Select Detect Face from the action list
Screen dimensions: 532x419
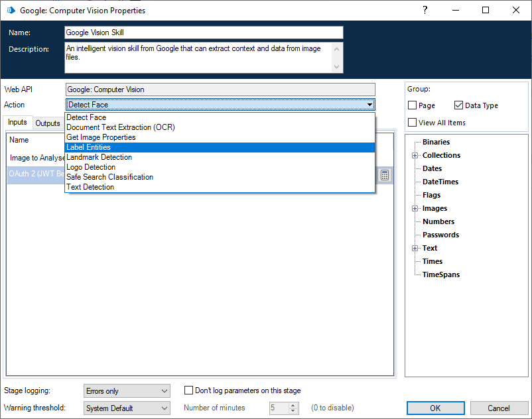pyautogui.click(x=220, y=117)
